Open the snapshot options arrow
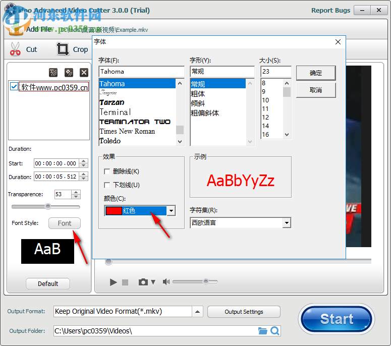The image size is (391, 346). point(153,282)
